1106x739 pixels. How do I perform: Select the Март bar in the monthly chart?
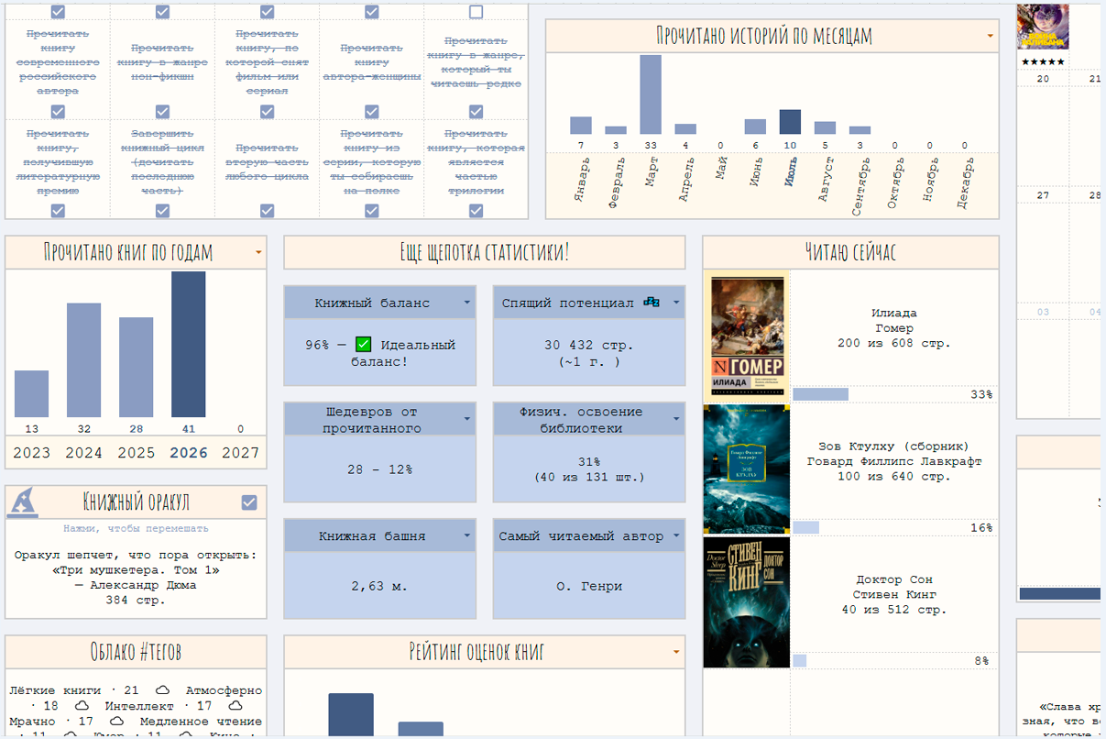click(x=651, y=94)
